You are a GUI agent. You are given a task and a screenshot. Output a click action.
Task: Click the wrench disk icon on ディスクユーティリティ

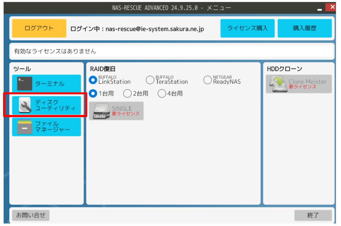point(25,105)
